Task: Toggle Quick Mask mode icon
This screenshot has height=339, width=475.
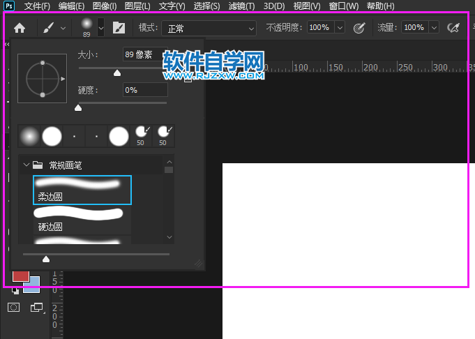Action: 14,308
